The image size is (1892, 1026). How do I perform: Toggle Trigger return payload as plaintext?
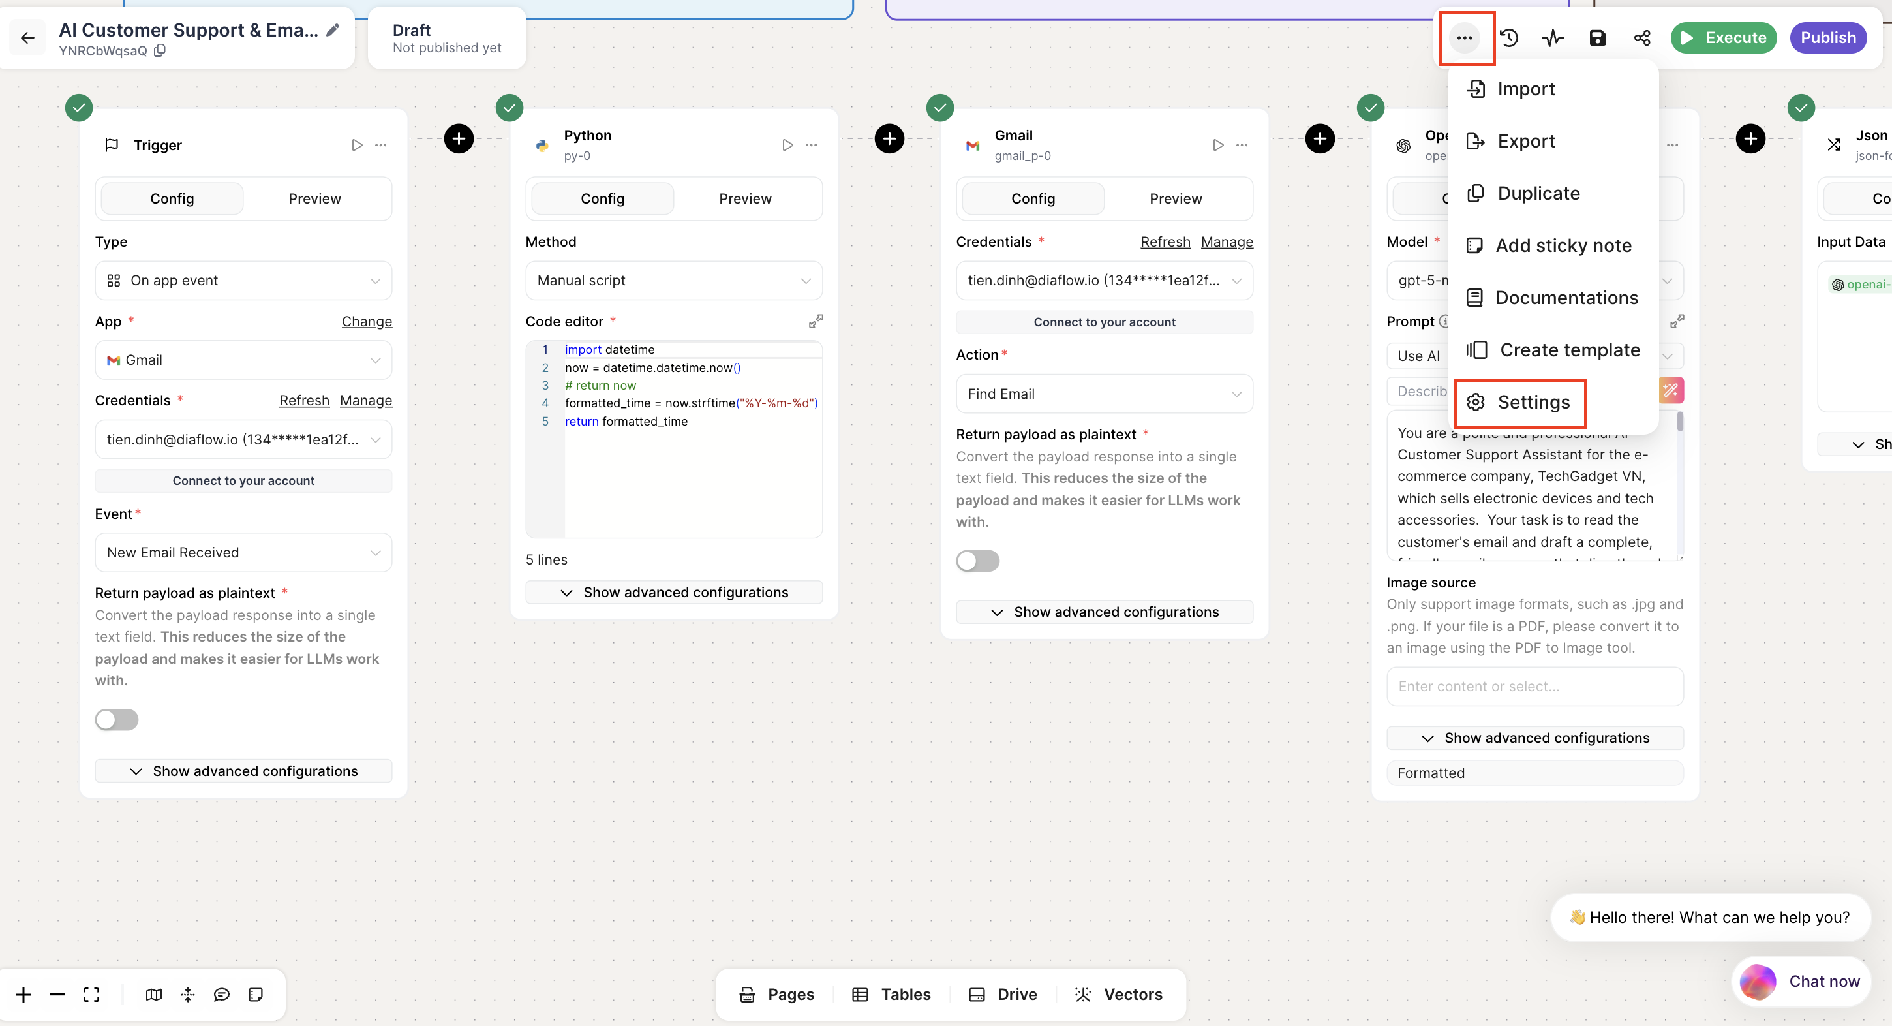(117, 719)
